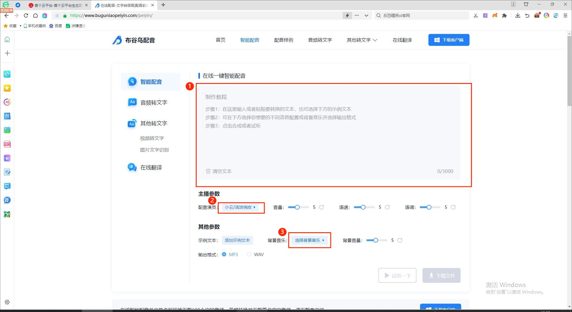
Task: Click the lightning speed mode icon
Action: [x=347, y=15]
